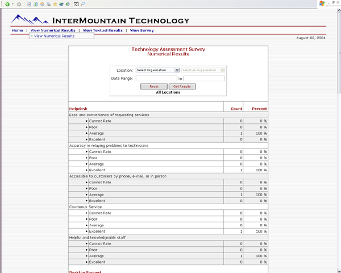Open the View Textual Results menu
The width and height of the screenshot is (341, 273).
pos(103,31)
